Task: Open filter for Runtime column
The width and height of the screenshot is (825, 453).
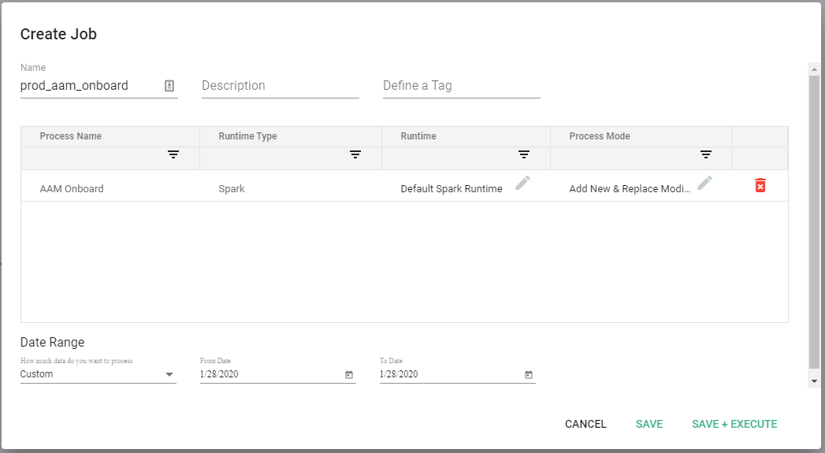Action: 524,155
